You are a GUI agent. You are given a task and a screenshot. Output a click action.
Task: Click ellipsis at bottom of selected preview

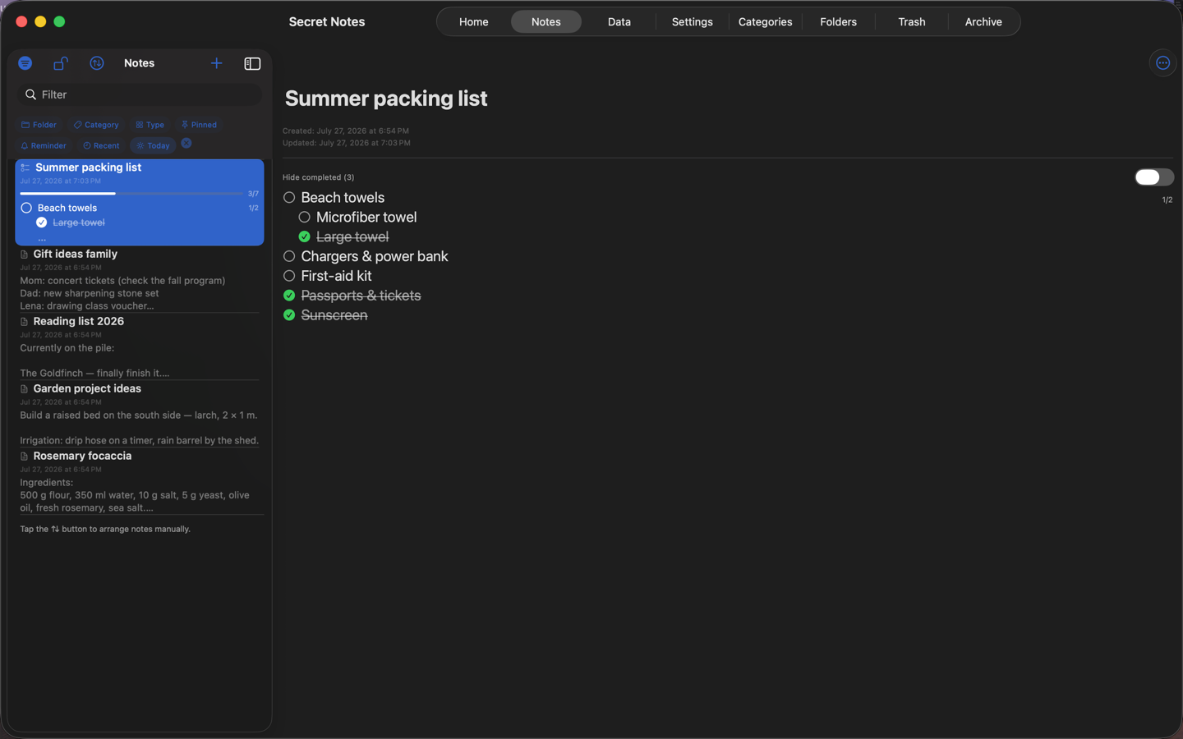[x=42, y=239]
